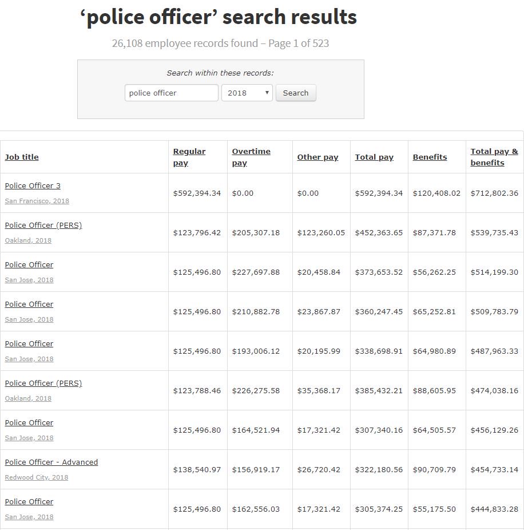Select overtime value $227,697.88
Image resolution: width=524 pixels, height=530 pixels.
(256, 272)
